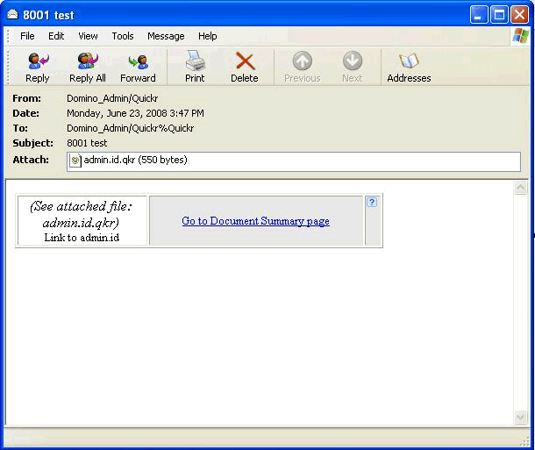Click the Reply toolbar icon
Image resolution: width=535 pixels, height=450 pixels.
38,61
